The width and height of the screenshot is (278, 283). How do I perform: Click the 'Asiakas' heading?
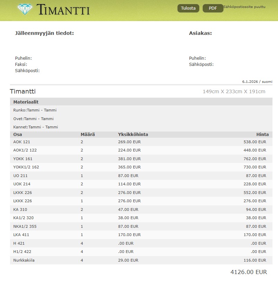[200, 33]
